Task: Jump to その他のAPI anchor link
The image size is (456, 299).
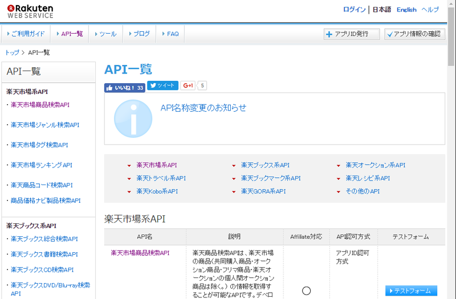Action: 363,191
